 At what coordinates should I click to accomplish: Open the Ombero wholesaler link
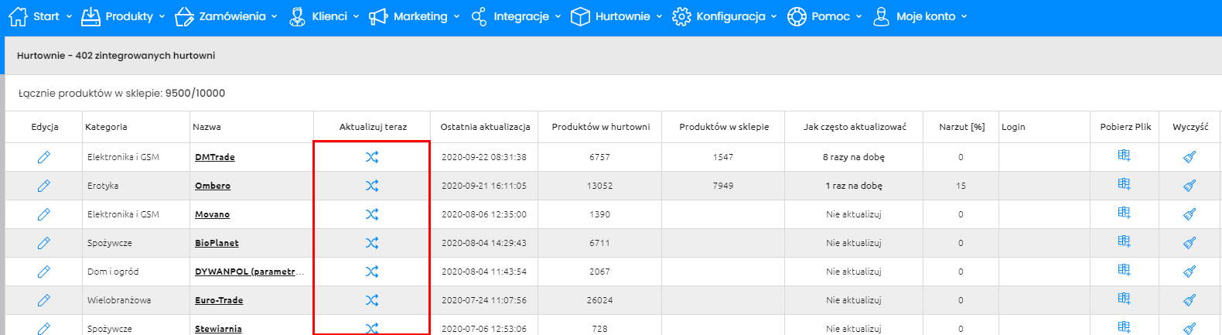tap(213, 186)
